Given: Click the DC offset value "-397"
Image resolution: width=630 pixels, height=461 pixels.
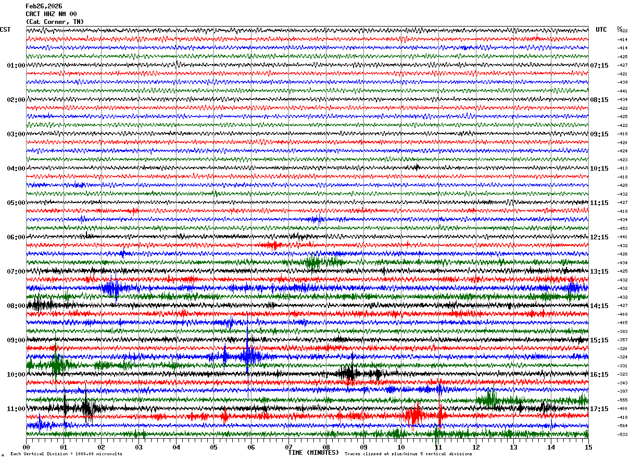Looking at the screenshot, I should click(622, 392).
